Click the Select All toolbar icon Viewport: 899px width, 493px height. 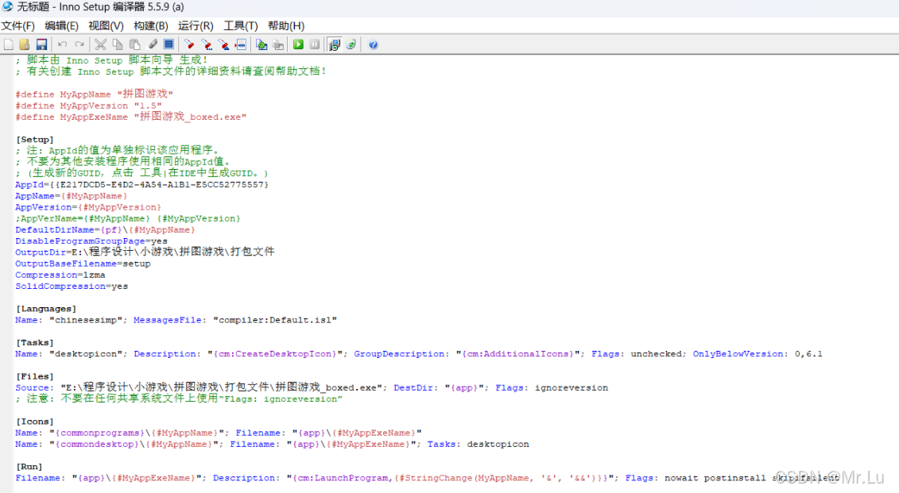pyautogui.click(x=169, y=44)
